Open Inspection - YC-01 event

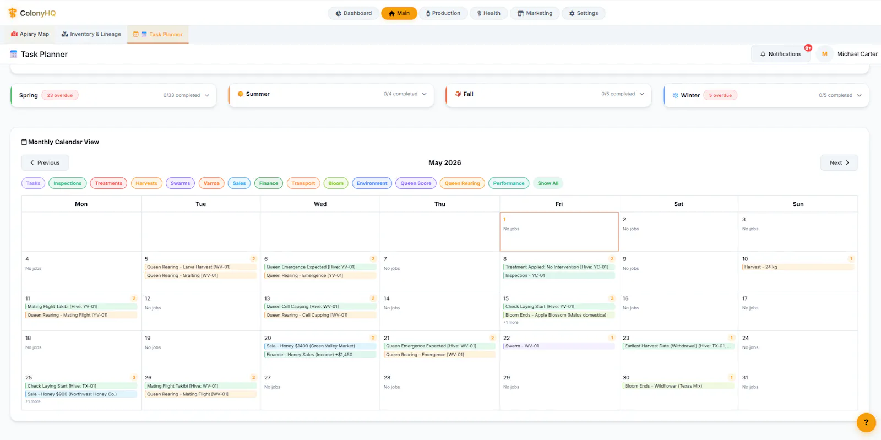point(559,275)
